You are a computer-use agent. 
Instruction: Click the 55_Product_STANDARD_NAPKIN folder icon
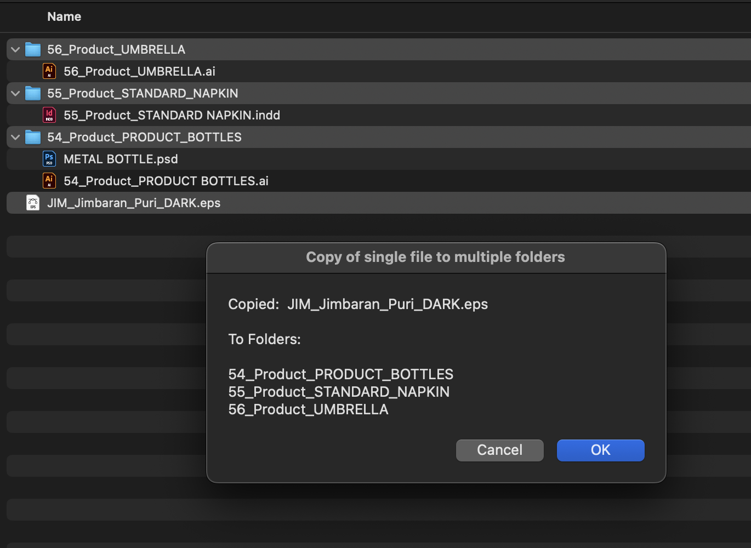pos(33,94)
